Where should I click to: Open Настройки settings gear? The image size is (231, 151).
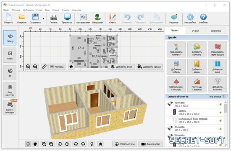coord(190,18)
